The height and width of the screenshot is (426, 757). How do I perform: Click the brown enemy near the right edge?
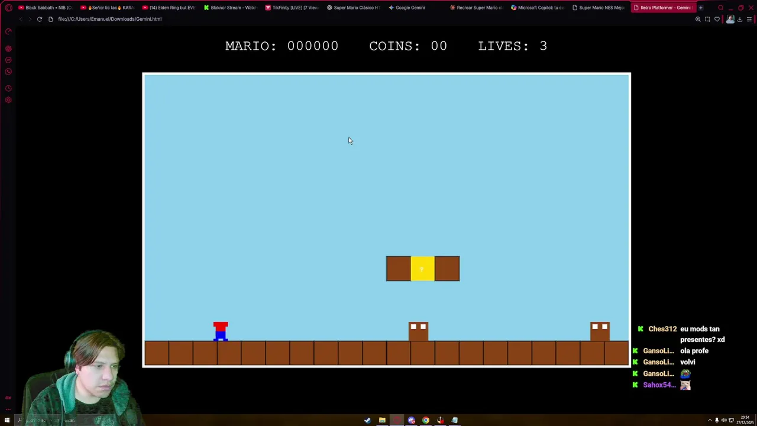[x=600, y=331]
